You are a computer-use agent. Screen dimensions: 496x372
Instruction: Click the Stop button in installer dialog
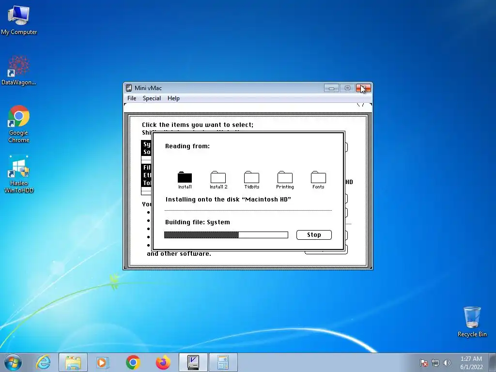(x=314, y=235)
